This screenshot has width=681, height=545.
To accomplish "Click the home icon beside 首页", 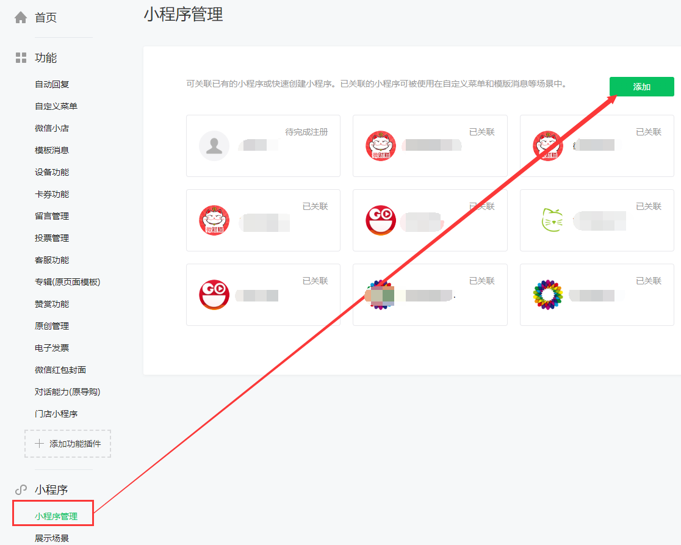I will (x=21, y=18).
